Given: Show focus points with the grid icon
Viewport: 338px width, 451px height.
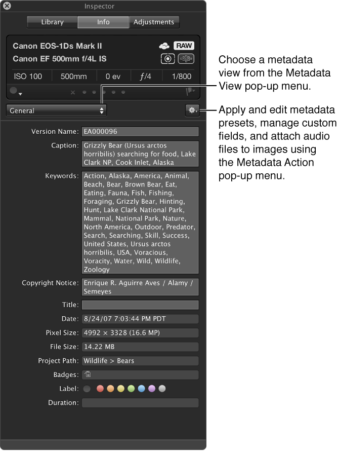Looking at the screenshot, I should pyautogui.click(x=186, y=59).
